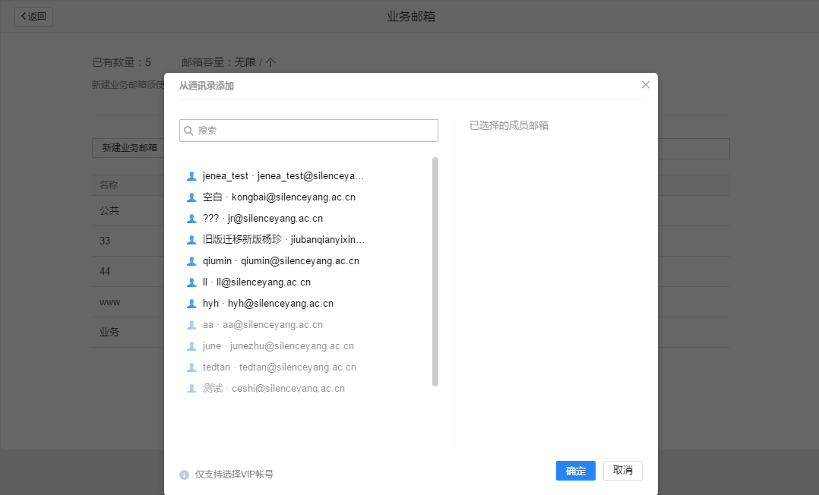Click the 取消 cancel button
The width and height of the screenshot is (819, 495).
(622, 471)
